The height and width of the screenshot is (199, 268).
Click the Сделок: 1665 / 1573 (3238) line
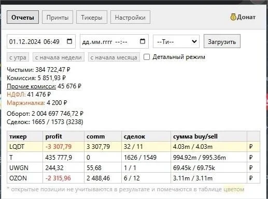(45, 122)
